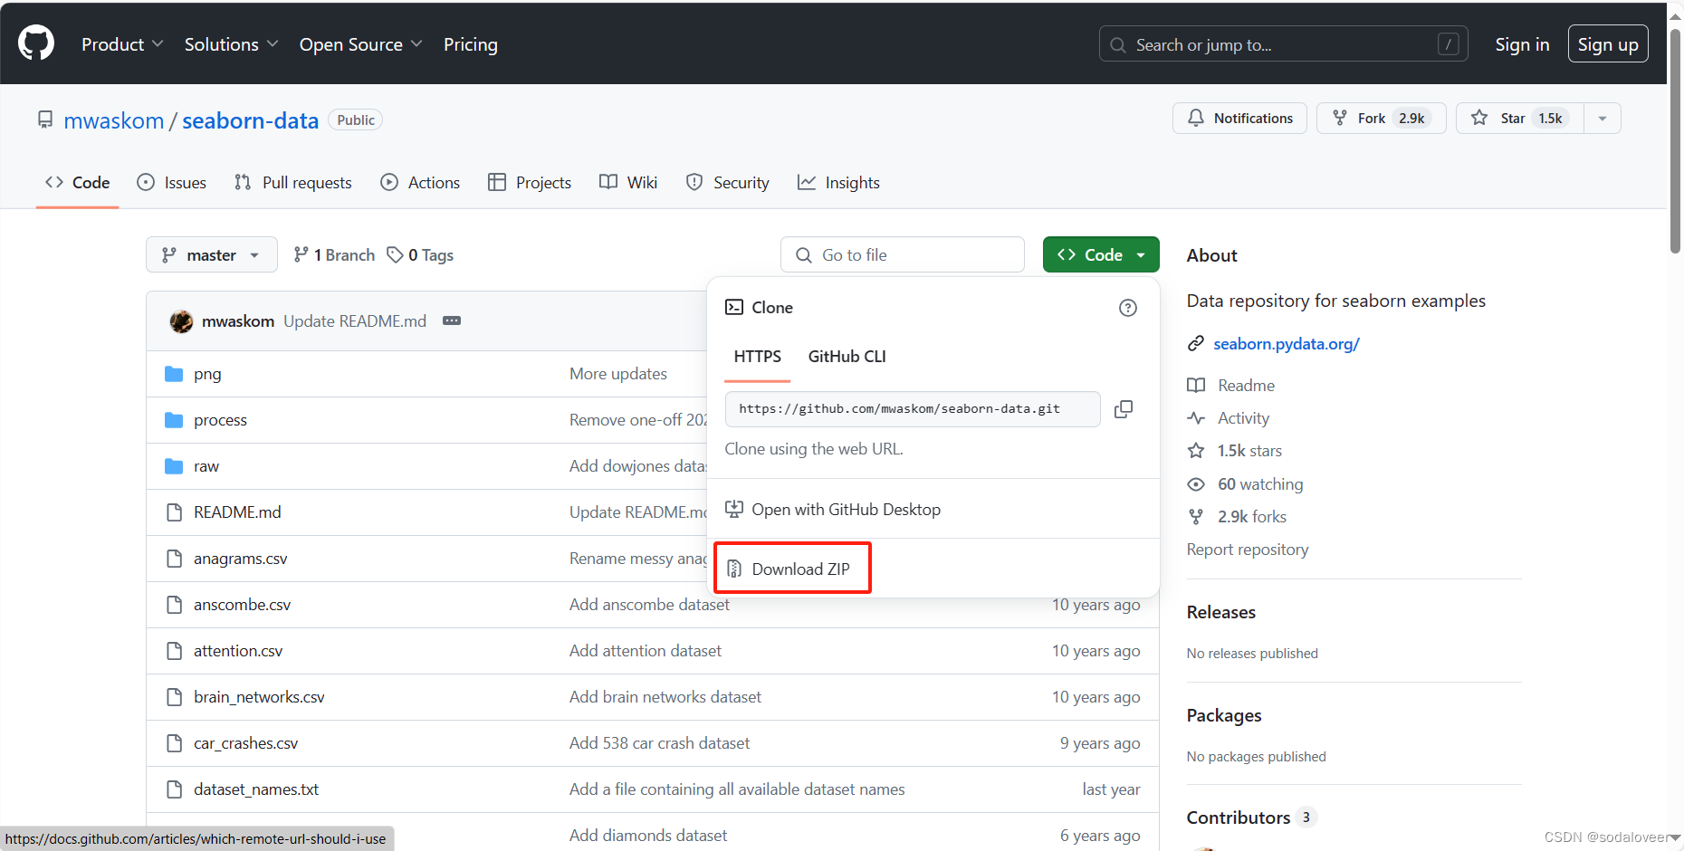Switch to the Pull requests tab

pos(292,183)
